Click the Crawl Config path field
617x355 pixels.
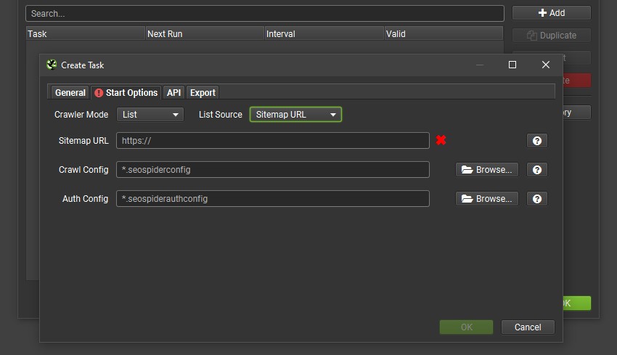click(273, 170)
